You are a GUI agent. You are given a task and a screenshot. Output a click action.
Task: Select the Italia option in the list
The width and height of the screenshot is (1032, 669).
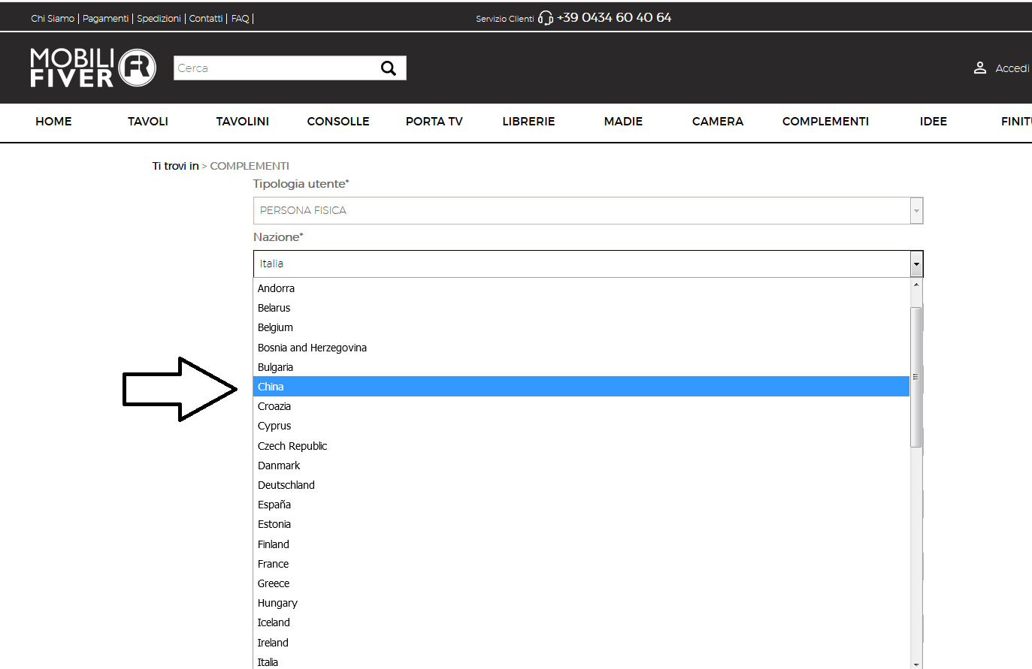click(582, 661)
